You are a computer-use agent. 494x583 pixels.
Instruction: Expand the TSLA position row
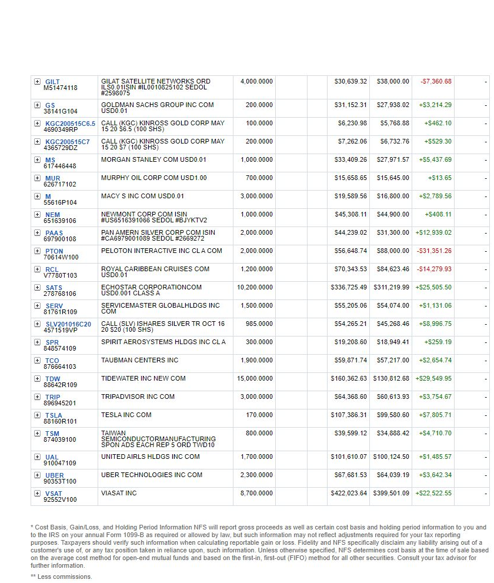click(x=37, y=415)
